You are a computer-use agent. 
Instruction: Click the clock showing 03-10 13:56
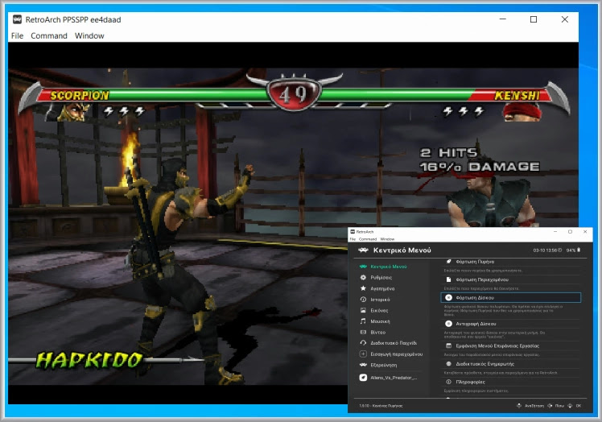pos(547,250)
